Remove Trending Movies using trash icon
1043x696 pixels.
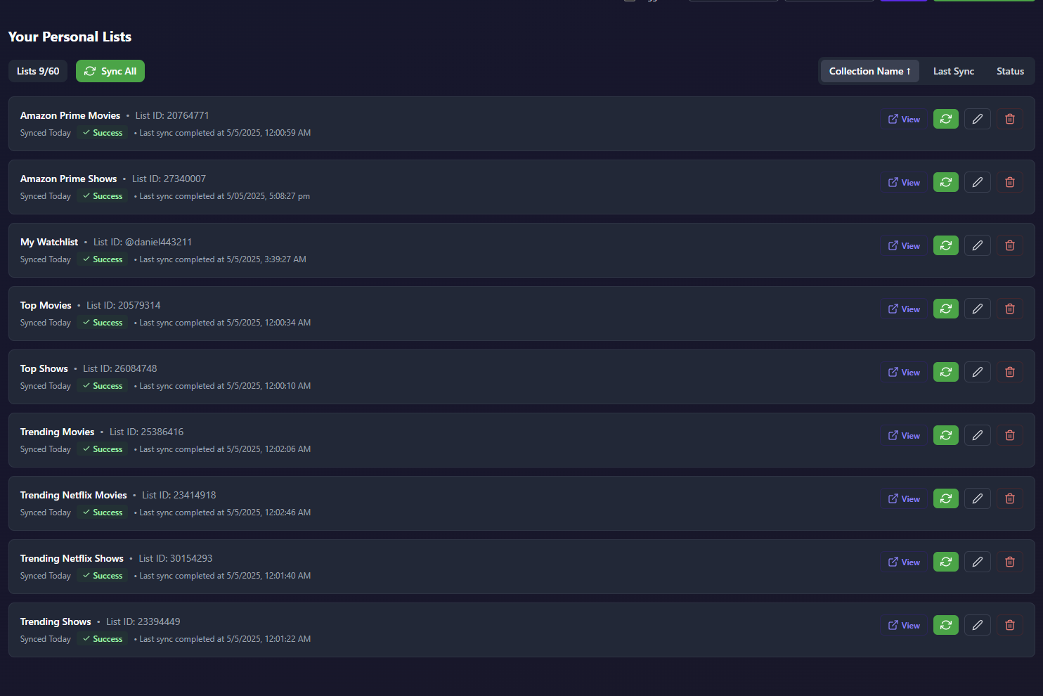(x=1009, y=435)
